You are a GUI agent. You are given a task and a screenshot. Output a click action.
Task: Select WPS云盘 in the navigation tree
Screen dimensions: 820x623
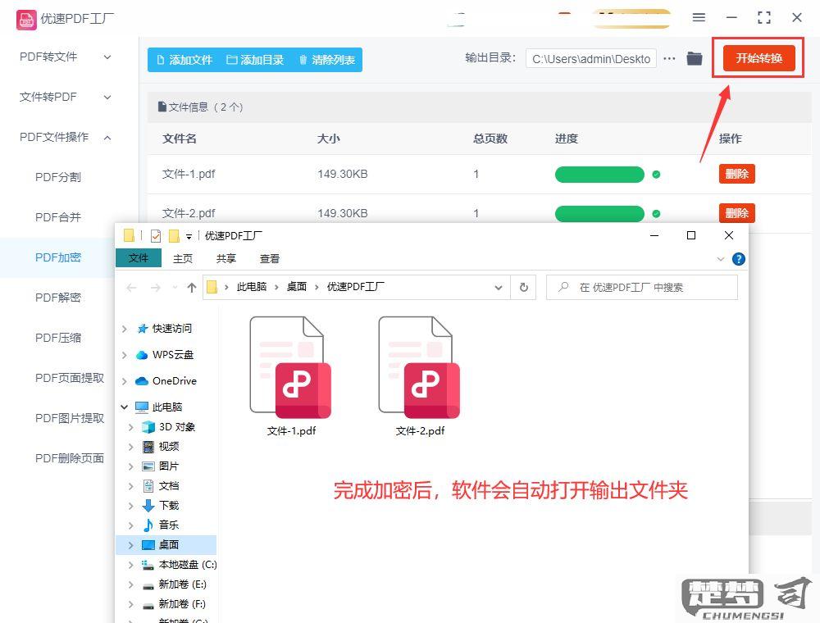coord(172,355)
